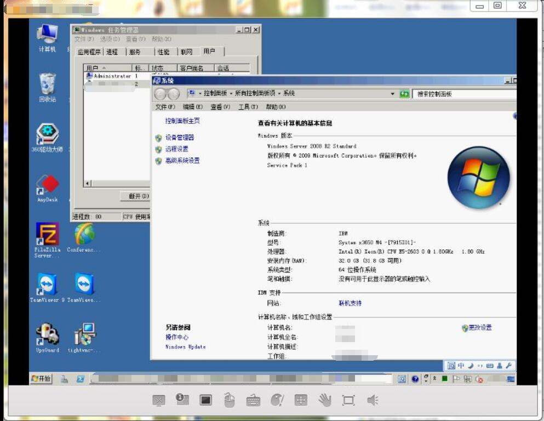The image size is (544, 421).
Task: Click the 更改设置 link
Action: [x=480, y=327]
